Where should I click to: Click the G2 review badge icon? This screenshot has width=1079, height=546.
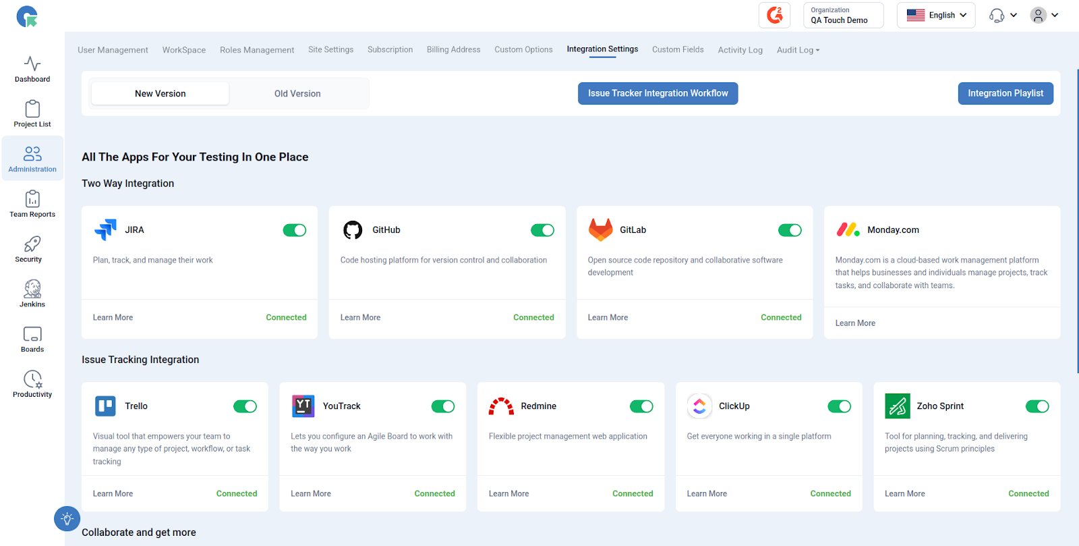click(774, 15)
